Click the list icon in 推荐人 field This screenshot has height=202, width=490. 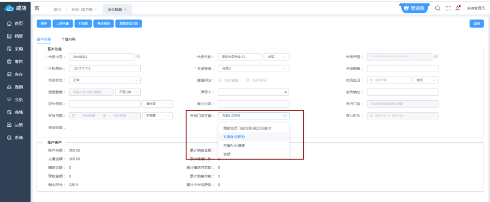coord(286,92)
